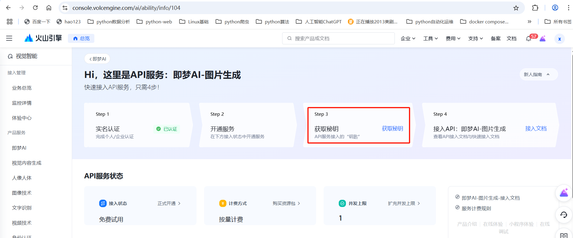Toggle the hamburger side menu icon
Image resolution: width=573 pixels, height=238 pixels.
(9, 38)
